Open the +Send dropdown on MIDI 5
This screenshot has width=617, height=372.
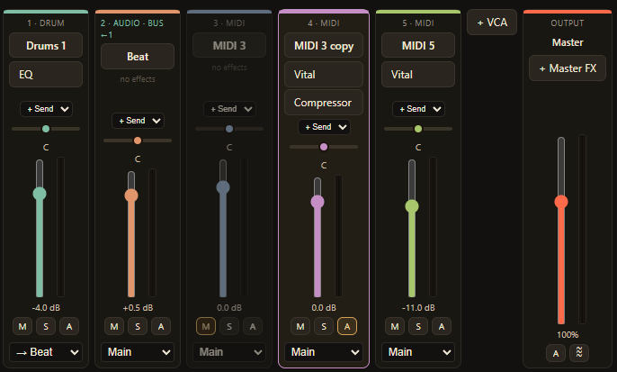pos(418,109)
